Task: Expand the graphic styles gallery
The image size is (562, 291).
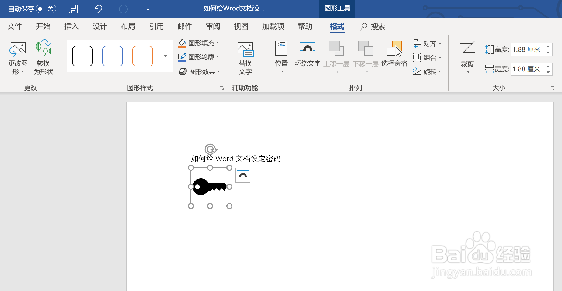Action: pos(166,56)
